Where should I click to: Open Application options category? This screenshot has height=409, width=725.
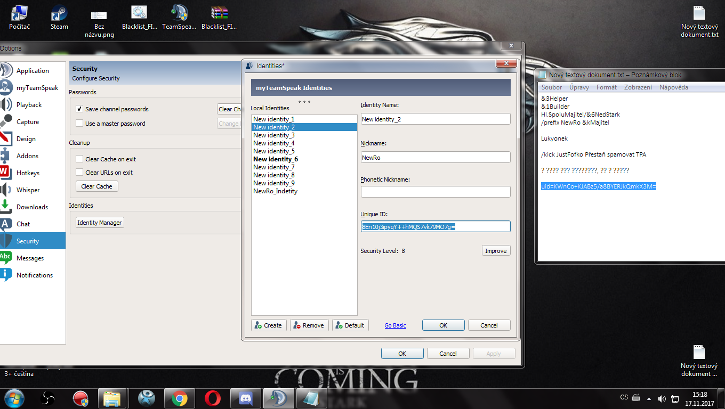point(33,71)
